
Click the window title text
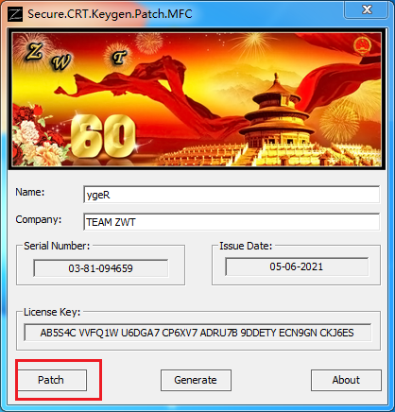click(110, 14)
